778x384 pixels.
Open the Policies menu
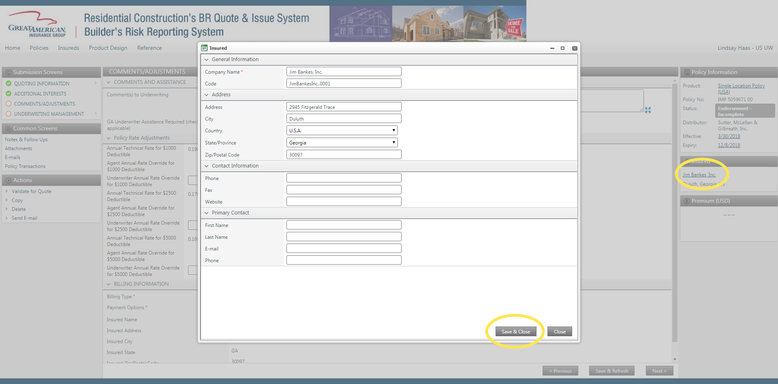(x=39, y=48)
